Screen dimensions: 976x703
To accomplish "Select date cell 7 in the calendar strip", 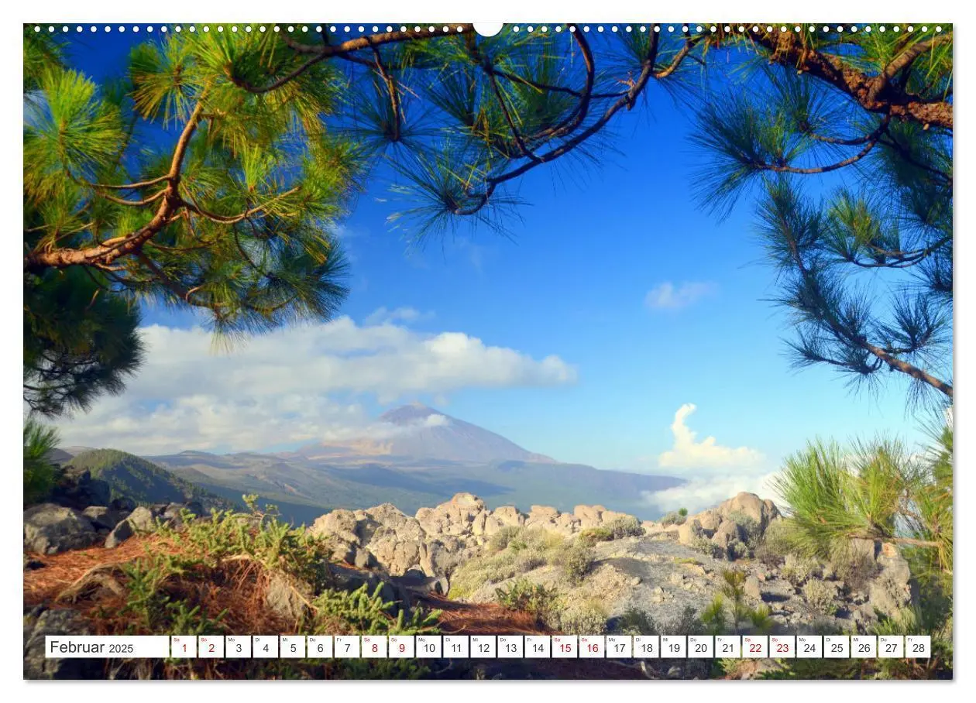I will pyautogui.click(x=346, y=647).
